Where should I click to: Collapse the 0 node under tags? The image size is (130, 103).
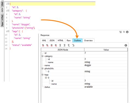tap(46, 78)
